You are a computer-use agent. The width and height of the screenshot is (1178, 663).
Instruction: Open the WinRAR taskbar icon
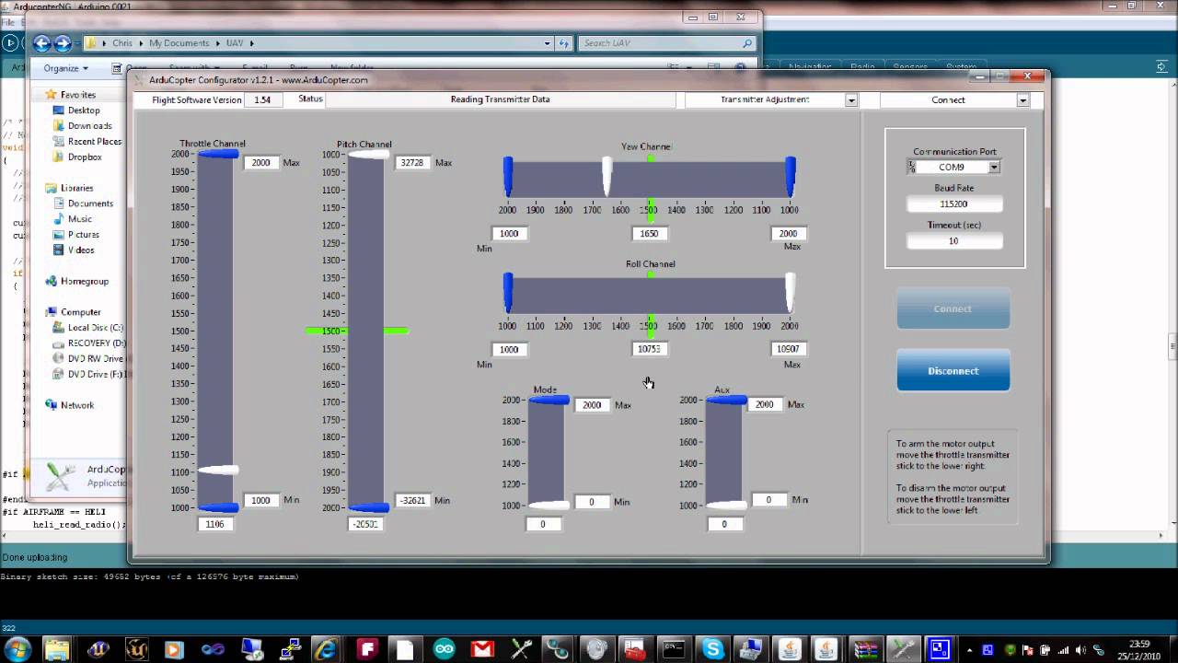[x=864, y=649]
